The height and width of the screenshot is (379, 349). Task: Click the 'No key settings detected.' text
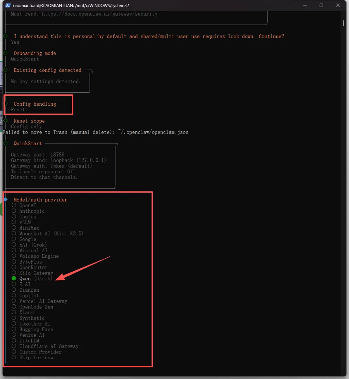46,81
